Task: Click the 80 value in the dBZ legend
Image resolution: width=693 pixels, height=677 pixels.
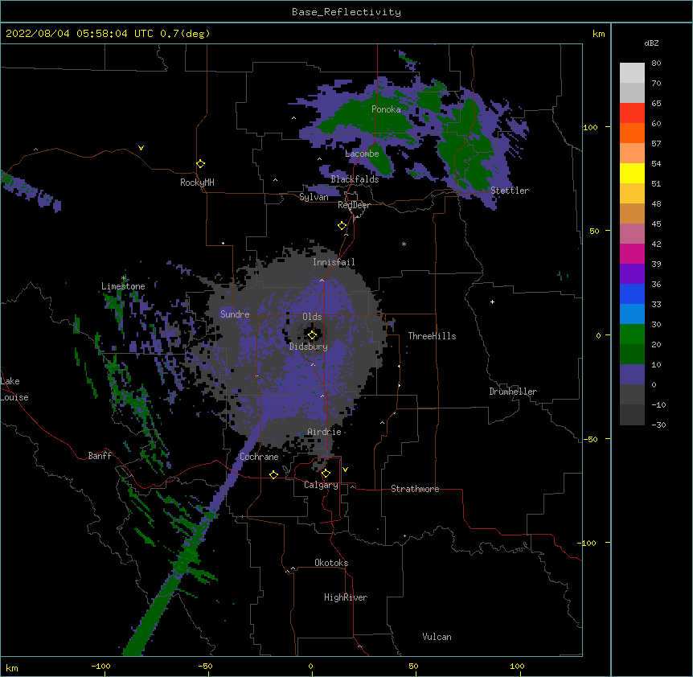Action: pyautogui.click(x=656, y=63)
